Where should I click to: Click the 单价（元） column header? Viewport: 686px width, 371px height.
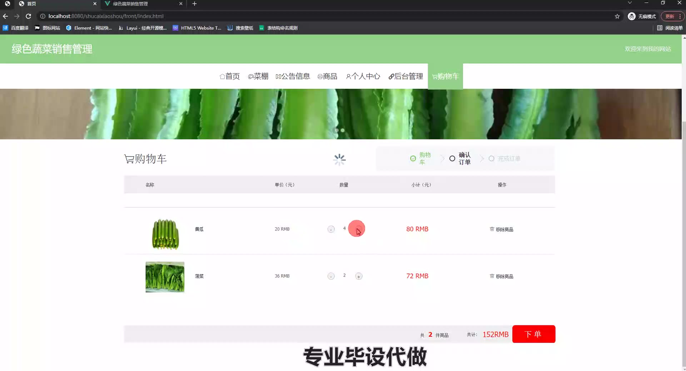tap(285, 185)
